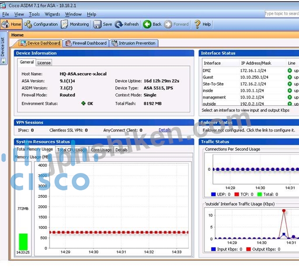
Task: Select the DMZ interface row
Action: coord(250,70)
